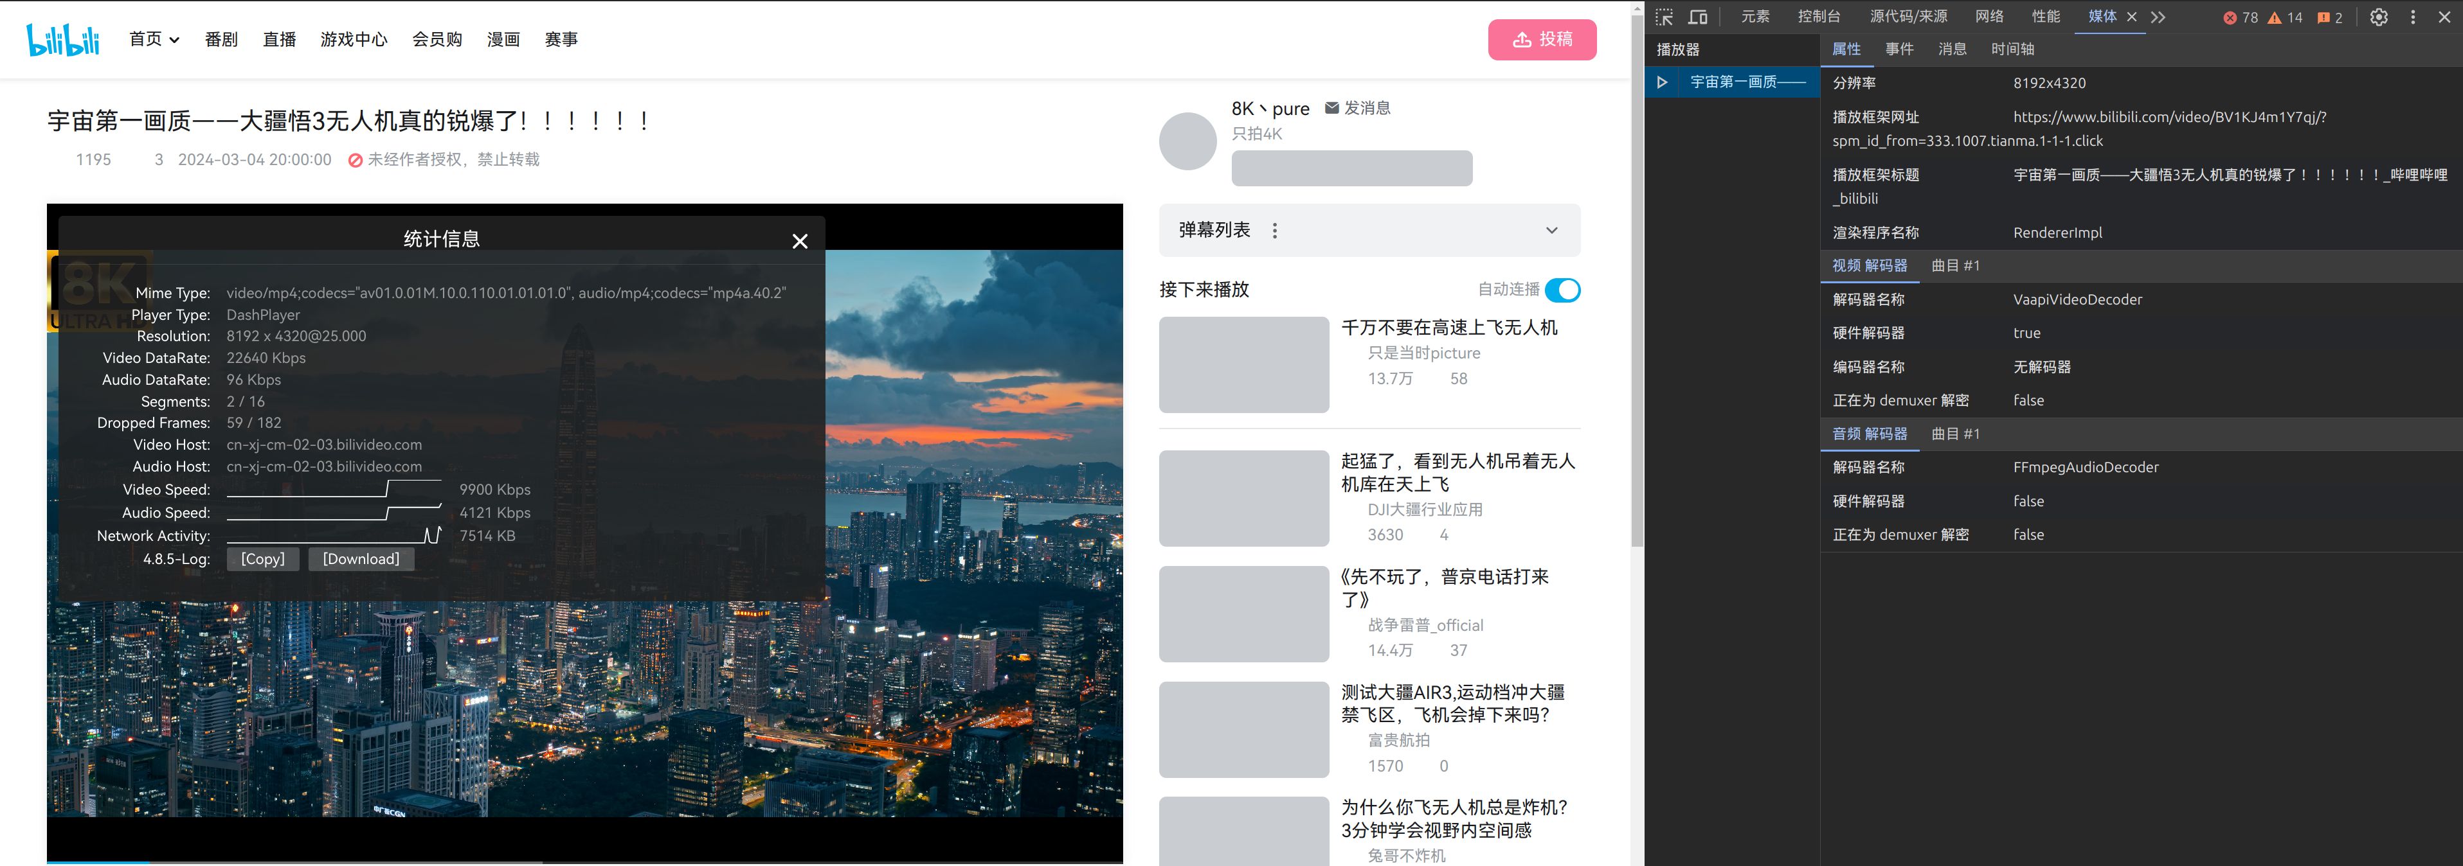Click the bilibili logo
Image resolution: width=2463 pixels, height=866 pixels.
click(x=63, y=39)
